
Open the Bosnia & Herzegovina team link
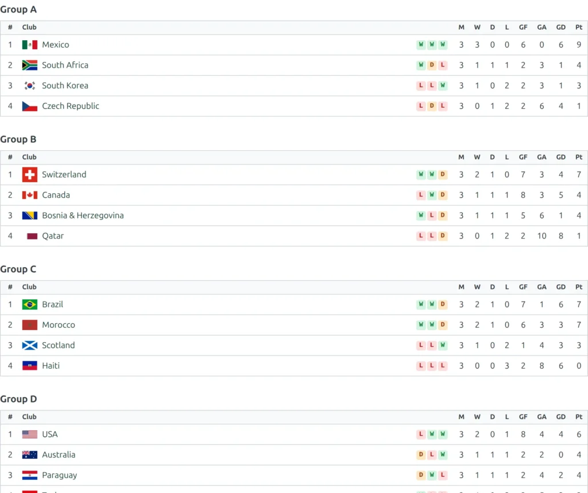[x=83, y=216]
